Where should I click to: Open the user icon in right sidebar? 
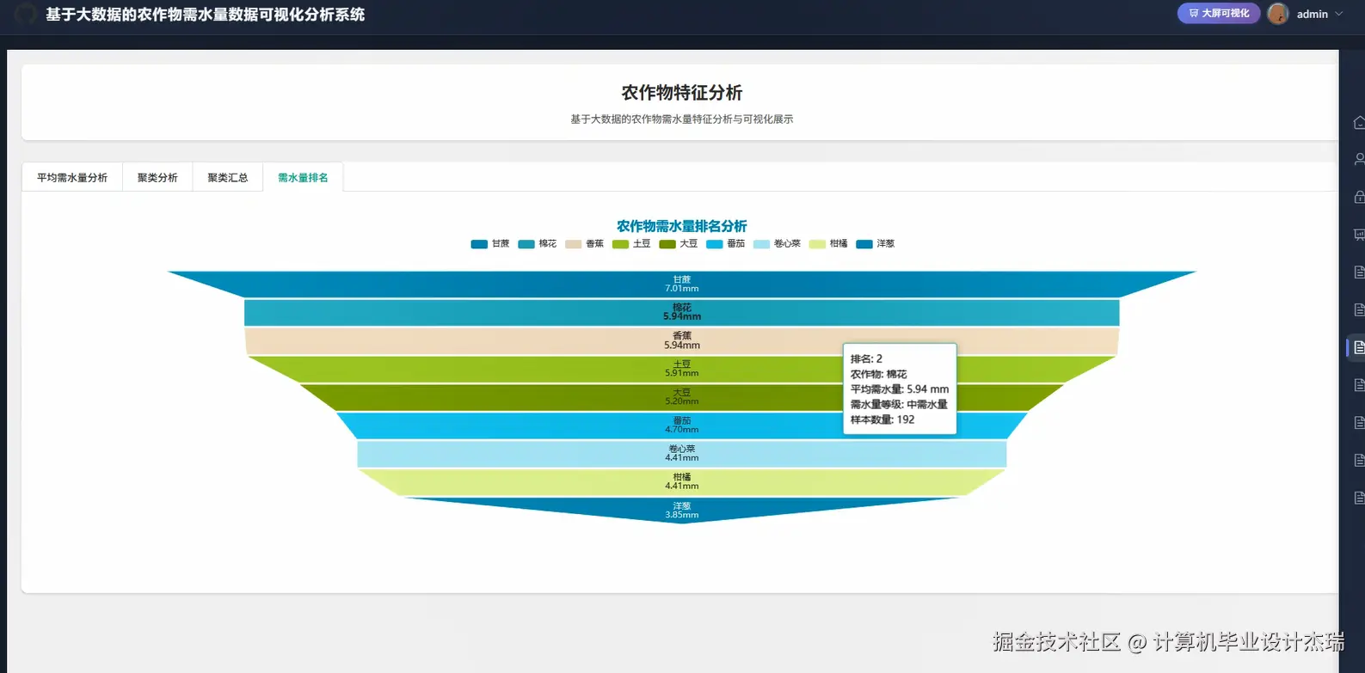click(1358, 160)
